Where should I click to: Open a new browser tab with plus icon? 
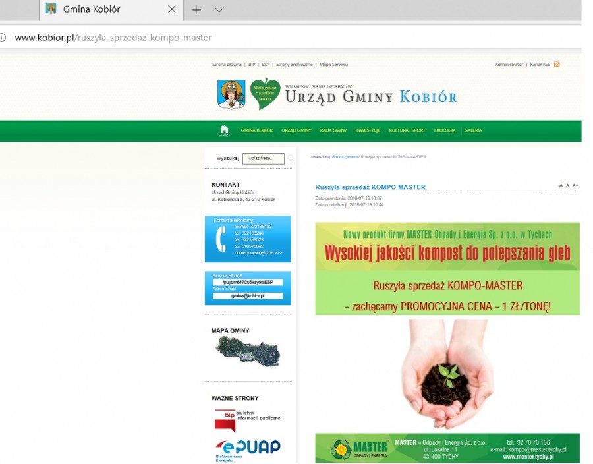[196, 9]
